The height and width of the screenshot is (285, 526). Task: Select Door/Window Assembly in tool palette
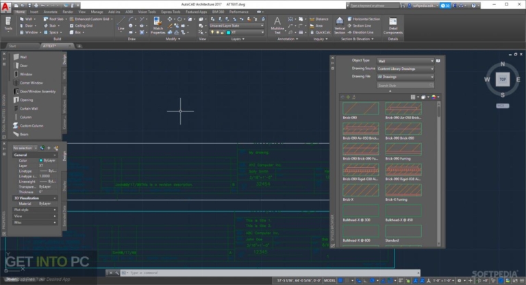point(34,91)
